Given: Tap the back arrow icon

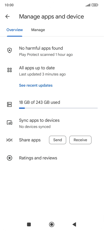Looking at the screenshot, I should click(7, 17).
